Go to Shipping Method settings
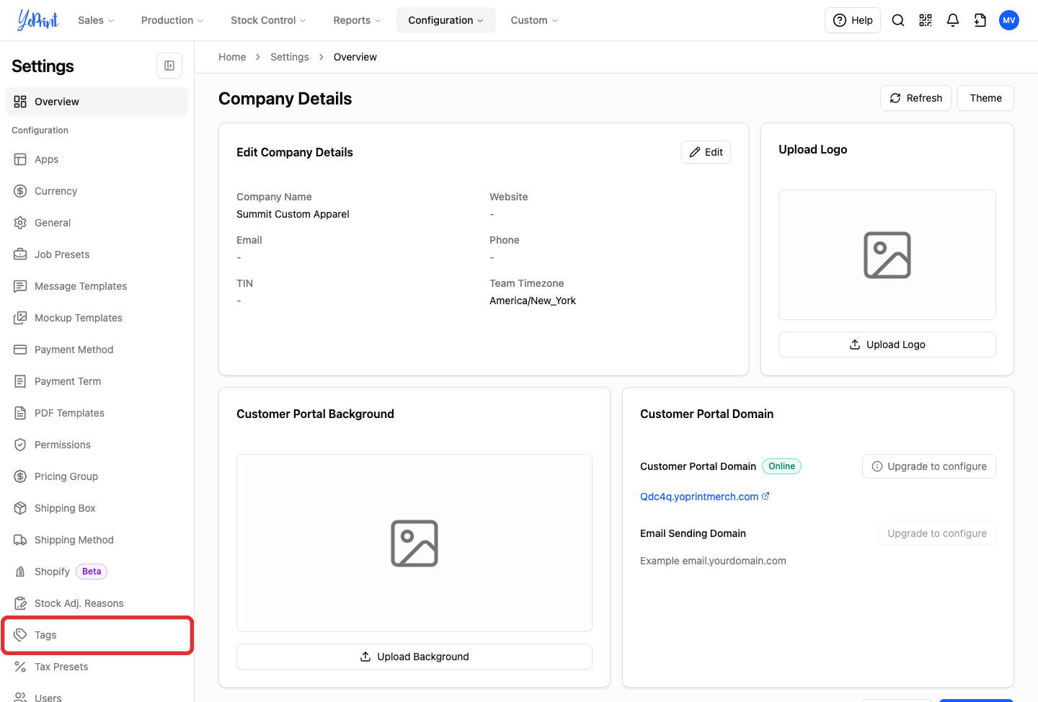1038x702 pixels. tap(97, 540)
